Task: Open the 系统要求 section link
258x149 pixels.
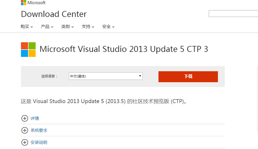Action: pyautogui.click(x=39, y=130)
